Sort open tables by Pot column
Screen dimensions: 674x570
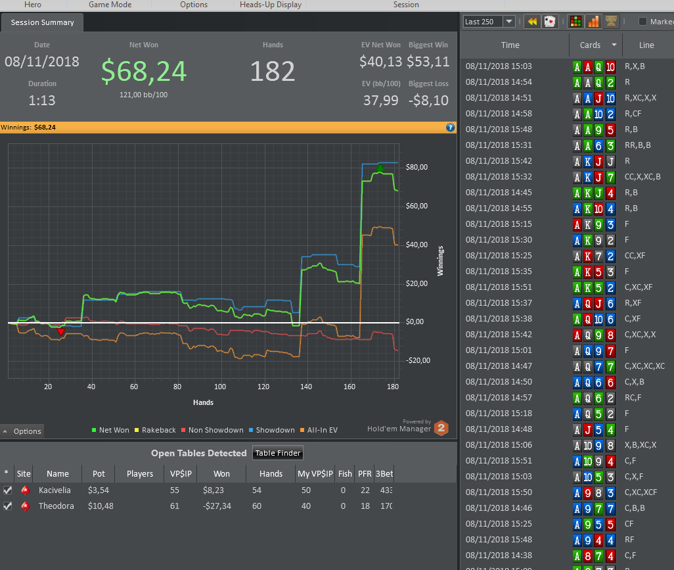(x=99, y=473)
